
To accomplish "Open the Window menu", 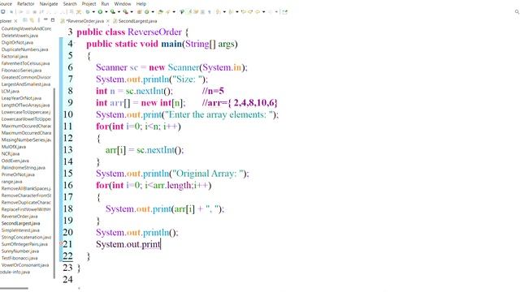I will (123, 3).
